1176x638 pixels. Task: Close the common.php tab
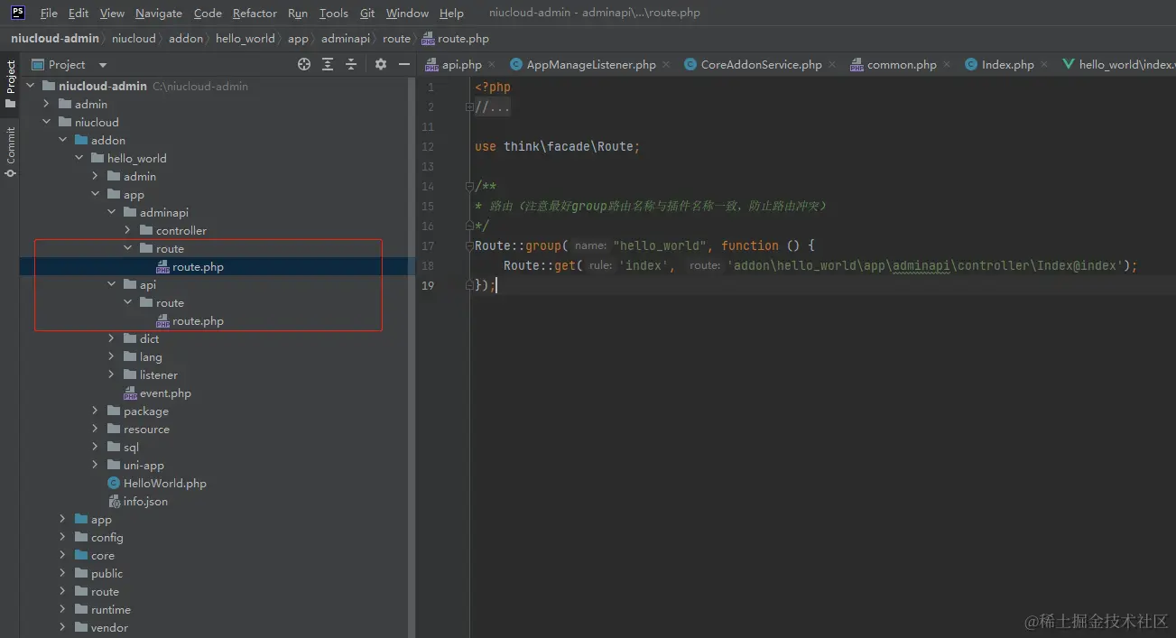click(x=947, y=65)
